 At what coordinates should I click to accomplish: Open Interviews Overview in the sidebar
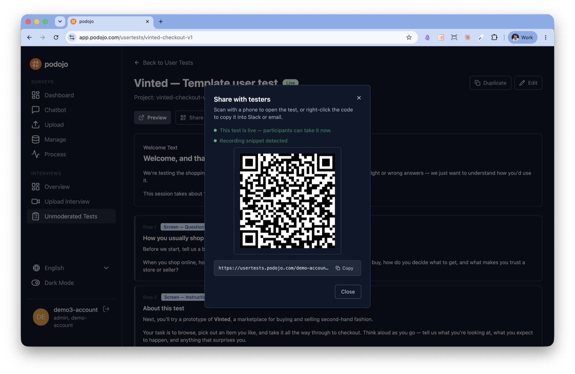tap(71, 187)
